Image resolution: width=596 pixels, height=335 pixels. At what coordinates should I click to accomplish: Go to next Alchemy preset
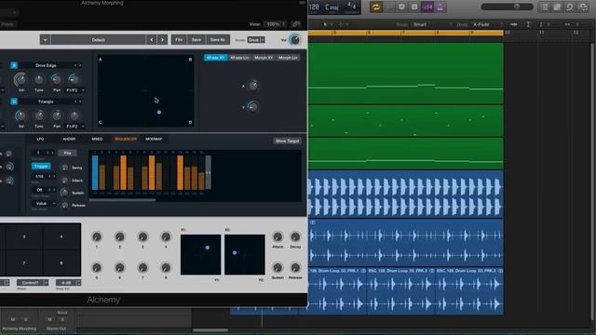pyautogui.click(x=162, y=39)
